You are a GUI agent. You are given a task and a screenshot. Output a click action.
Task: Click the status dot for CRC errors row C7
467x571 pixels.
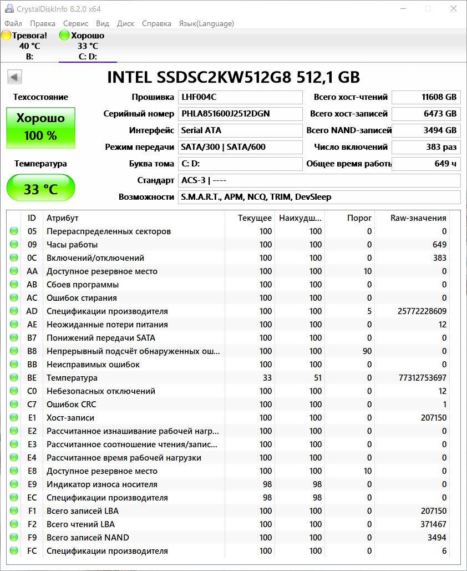pyautogui.click(x=14, y=405)
